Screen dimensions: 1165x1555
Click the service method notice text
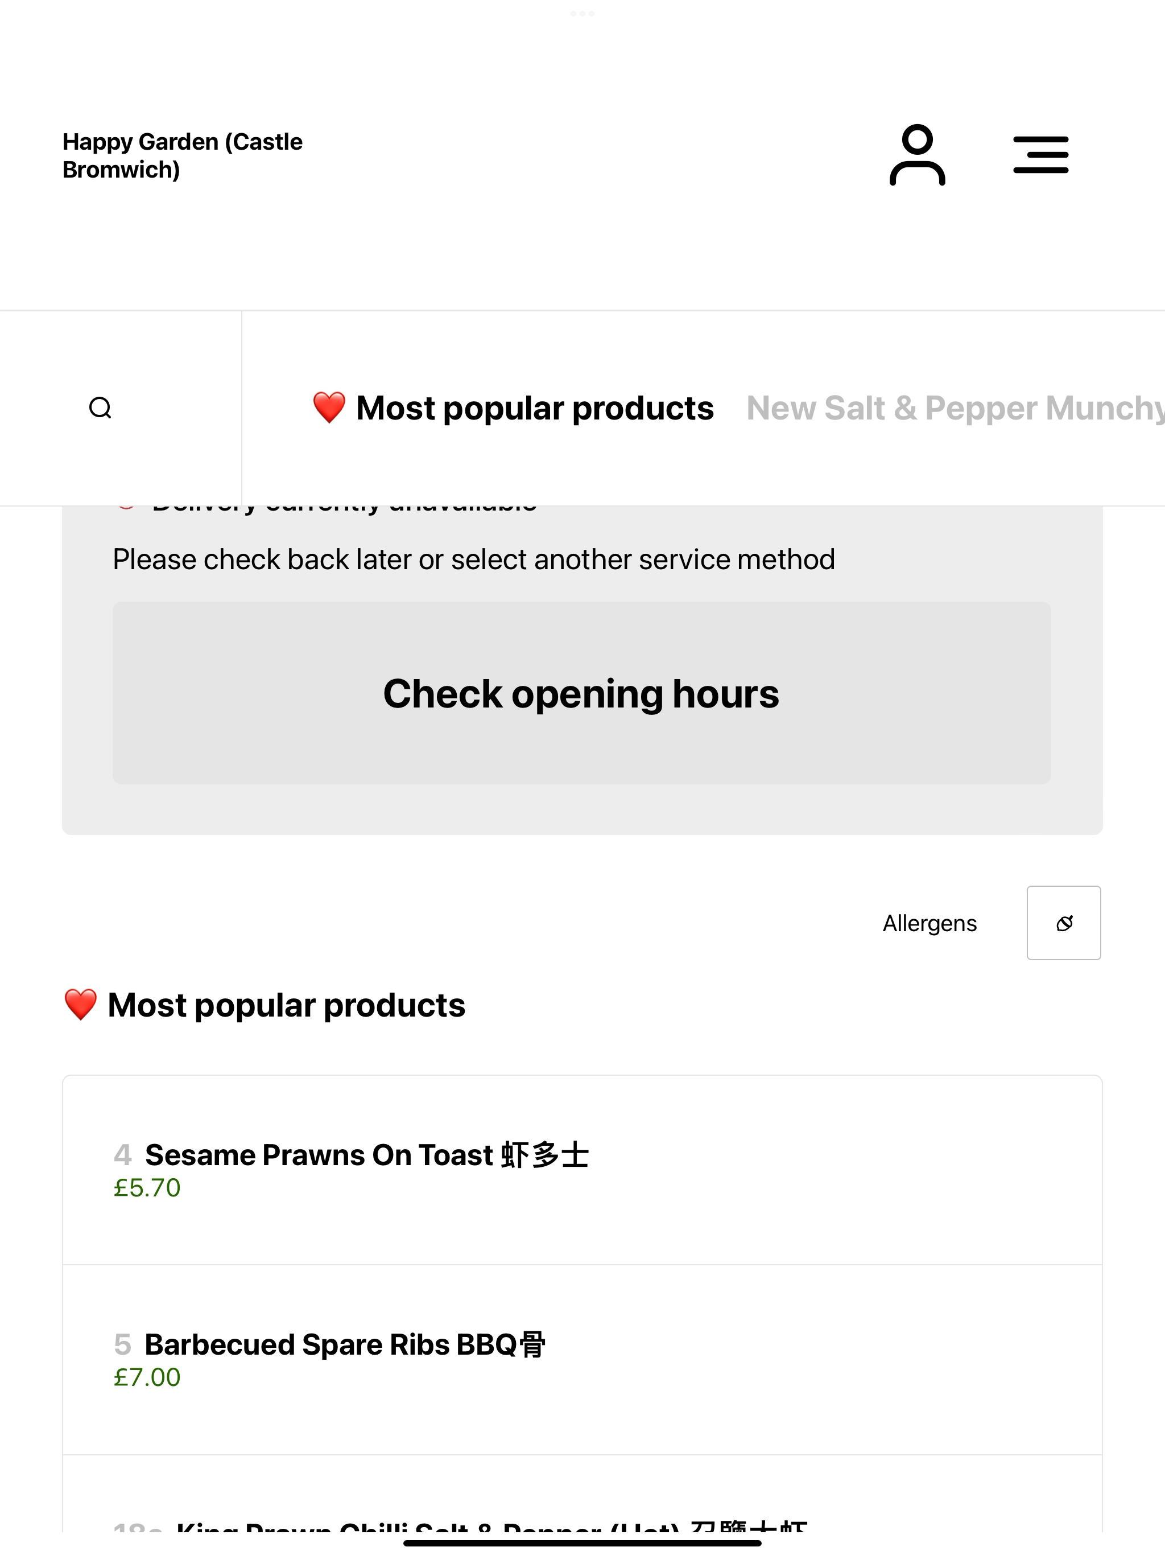point(474,560)
